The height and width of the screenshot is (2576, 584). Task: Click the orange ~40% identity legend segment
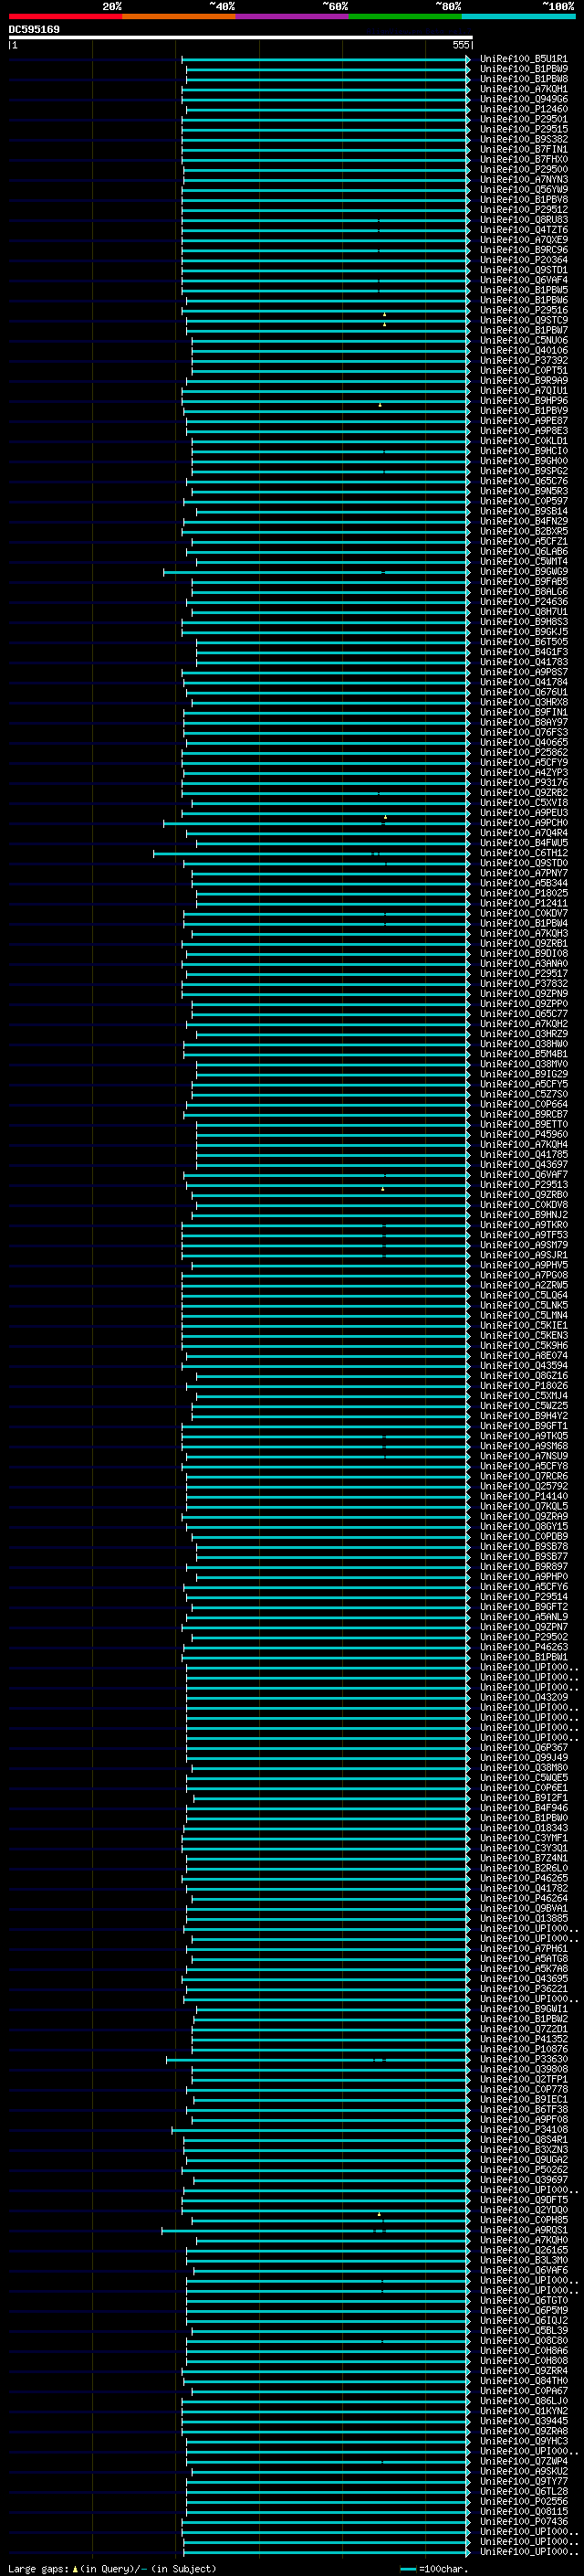(x=179, y=16)
